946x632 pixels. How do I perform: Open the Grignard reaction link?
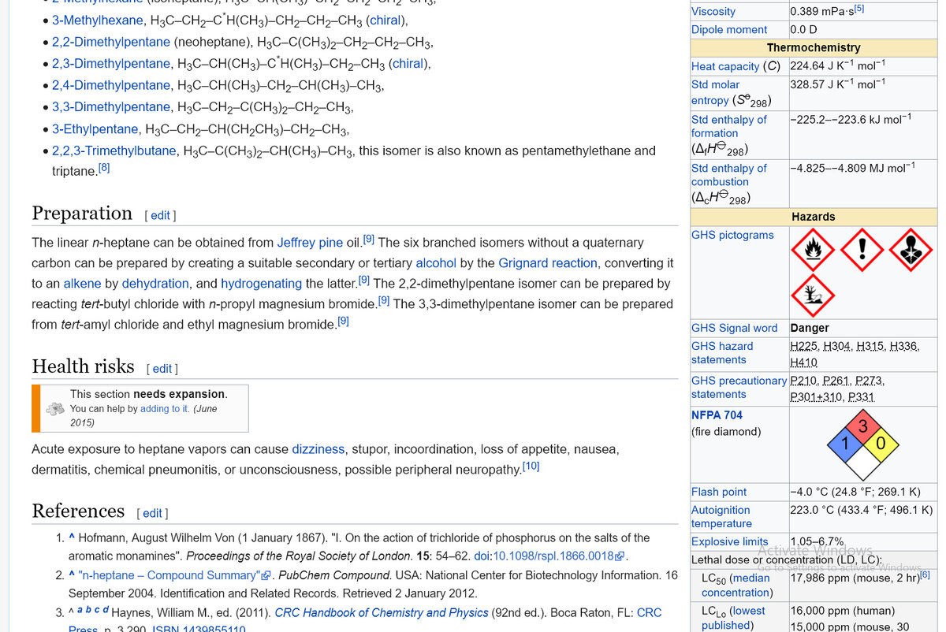coord(548,262)
